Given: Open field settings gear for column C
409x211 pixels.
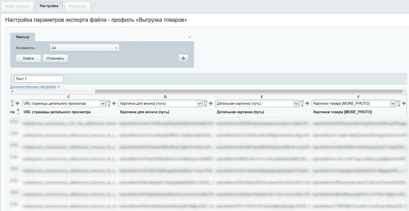Looking at the screenshot, I should (x=109, y=102).
